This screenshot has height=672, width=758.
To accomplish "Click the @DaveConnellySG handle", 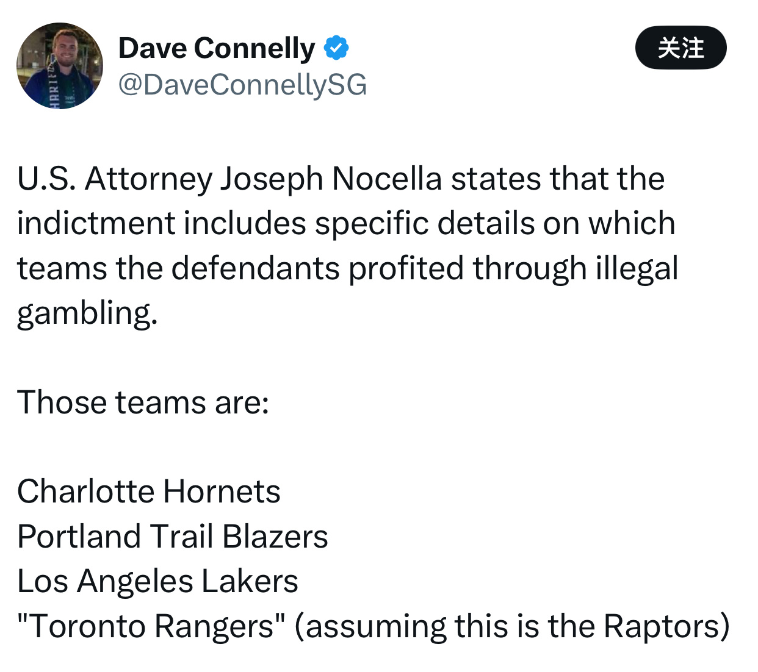I will (242, 84).
